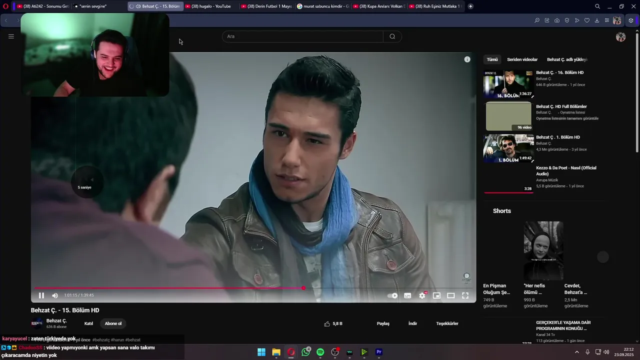Image resolution: width=640 pixels, height=360 pixels.
Task: Open taskbar volume speaker icon
Action: (606, 352)
